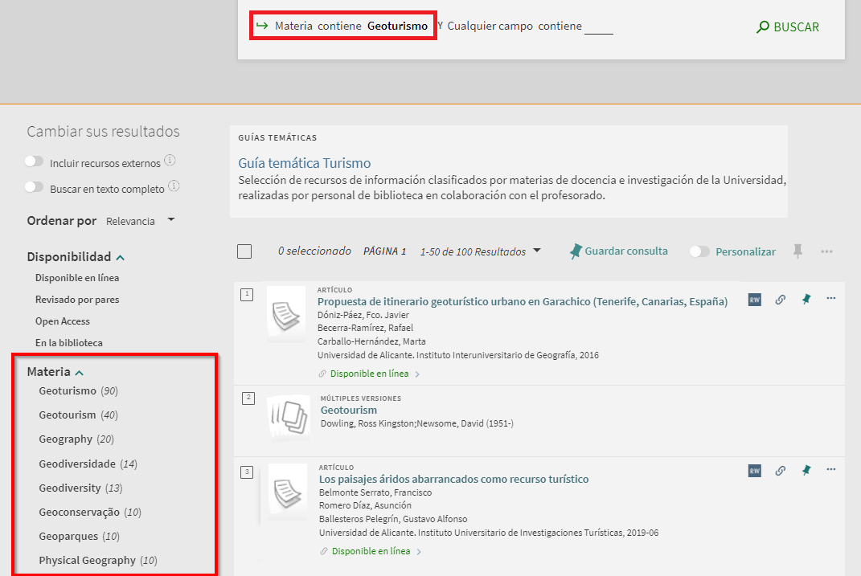Turn on the Personalizar switch

pyautogui.click(x=699, y=251)
